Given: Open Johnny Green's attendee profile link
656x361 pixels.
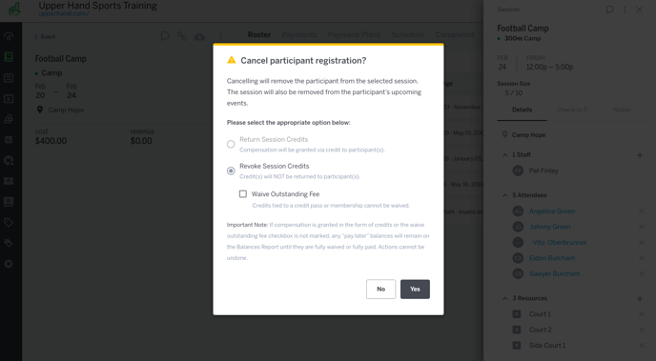Looking at the screenshot, I should click(550, 227).
